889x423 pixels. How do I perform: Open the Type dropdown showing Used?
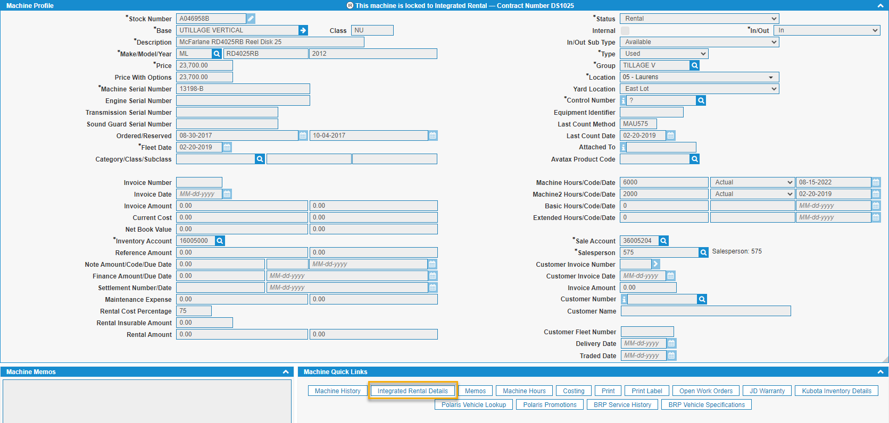tap(664, 54)
